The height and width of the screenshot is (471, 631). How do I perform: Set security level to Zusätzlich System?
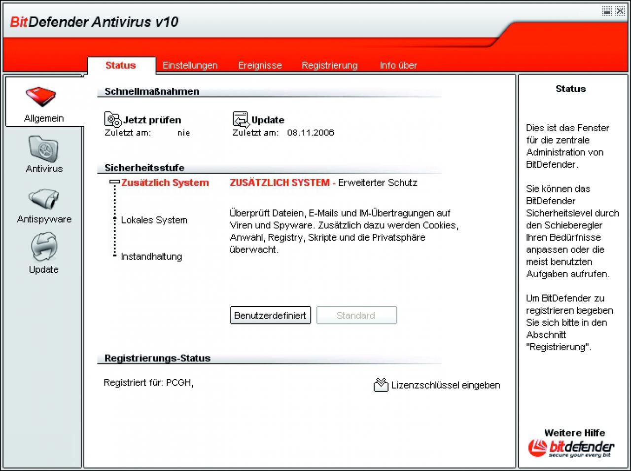pyautogui.click(x=165, y=182)
